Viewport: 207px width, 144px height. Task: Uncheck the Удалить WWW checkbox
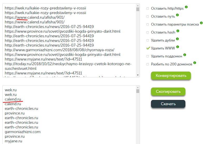point(148,48)
